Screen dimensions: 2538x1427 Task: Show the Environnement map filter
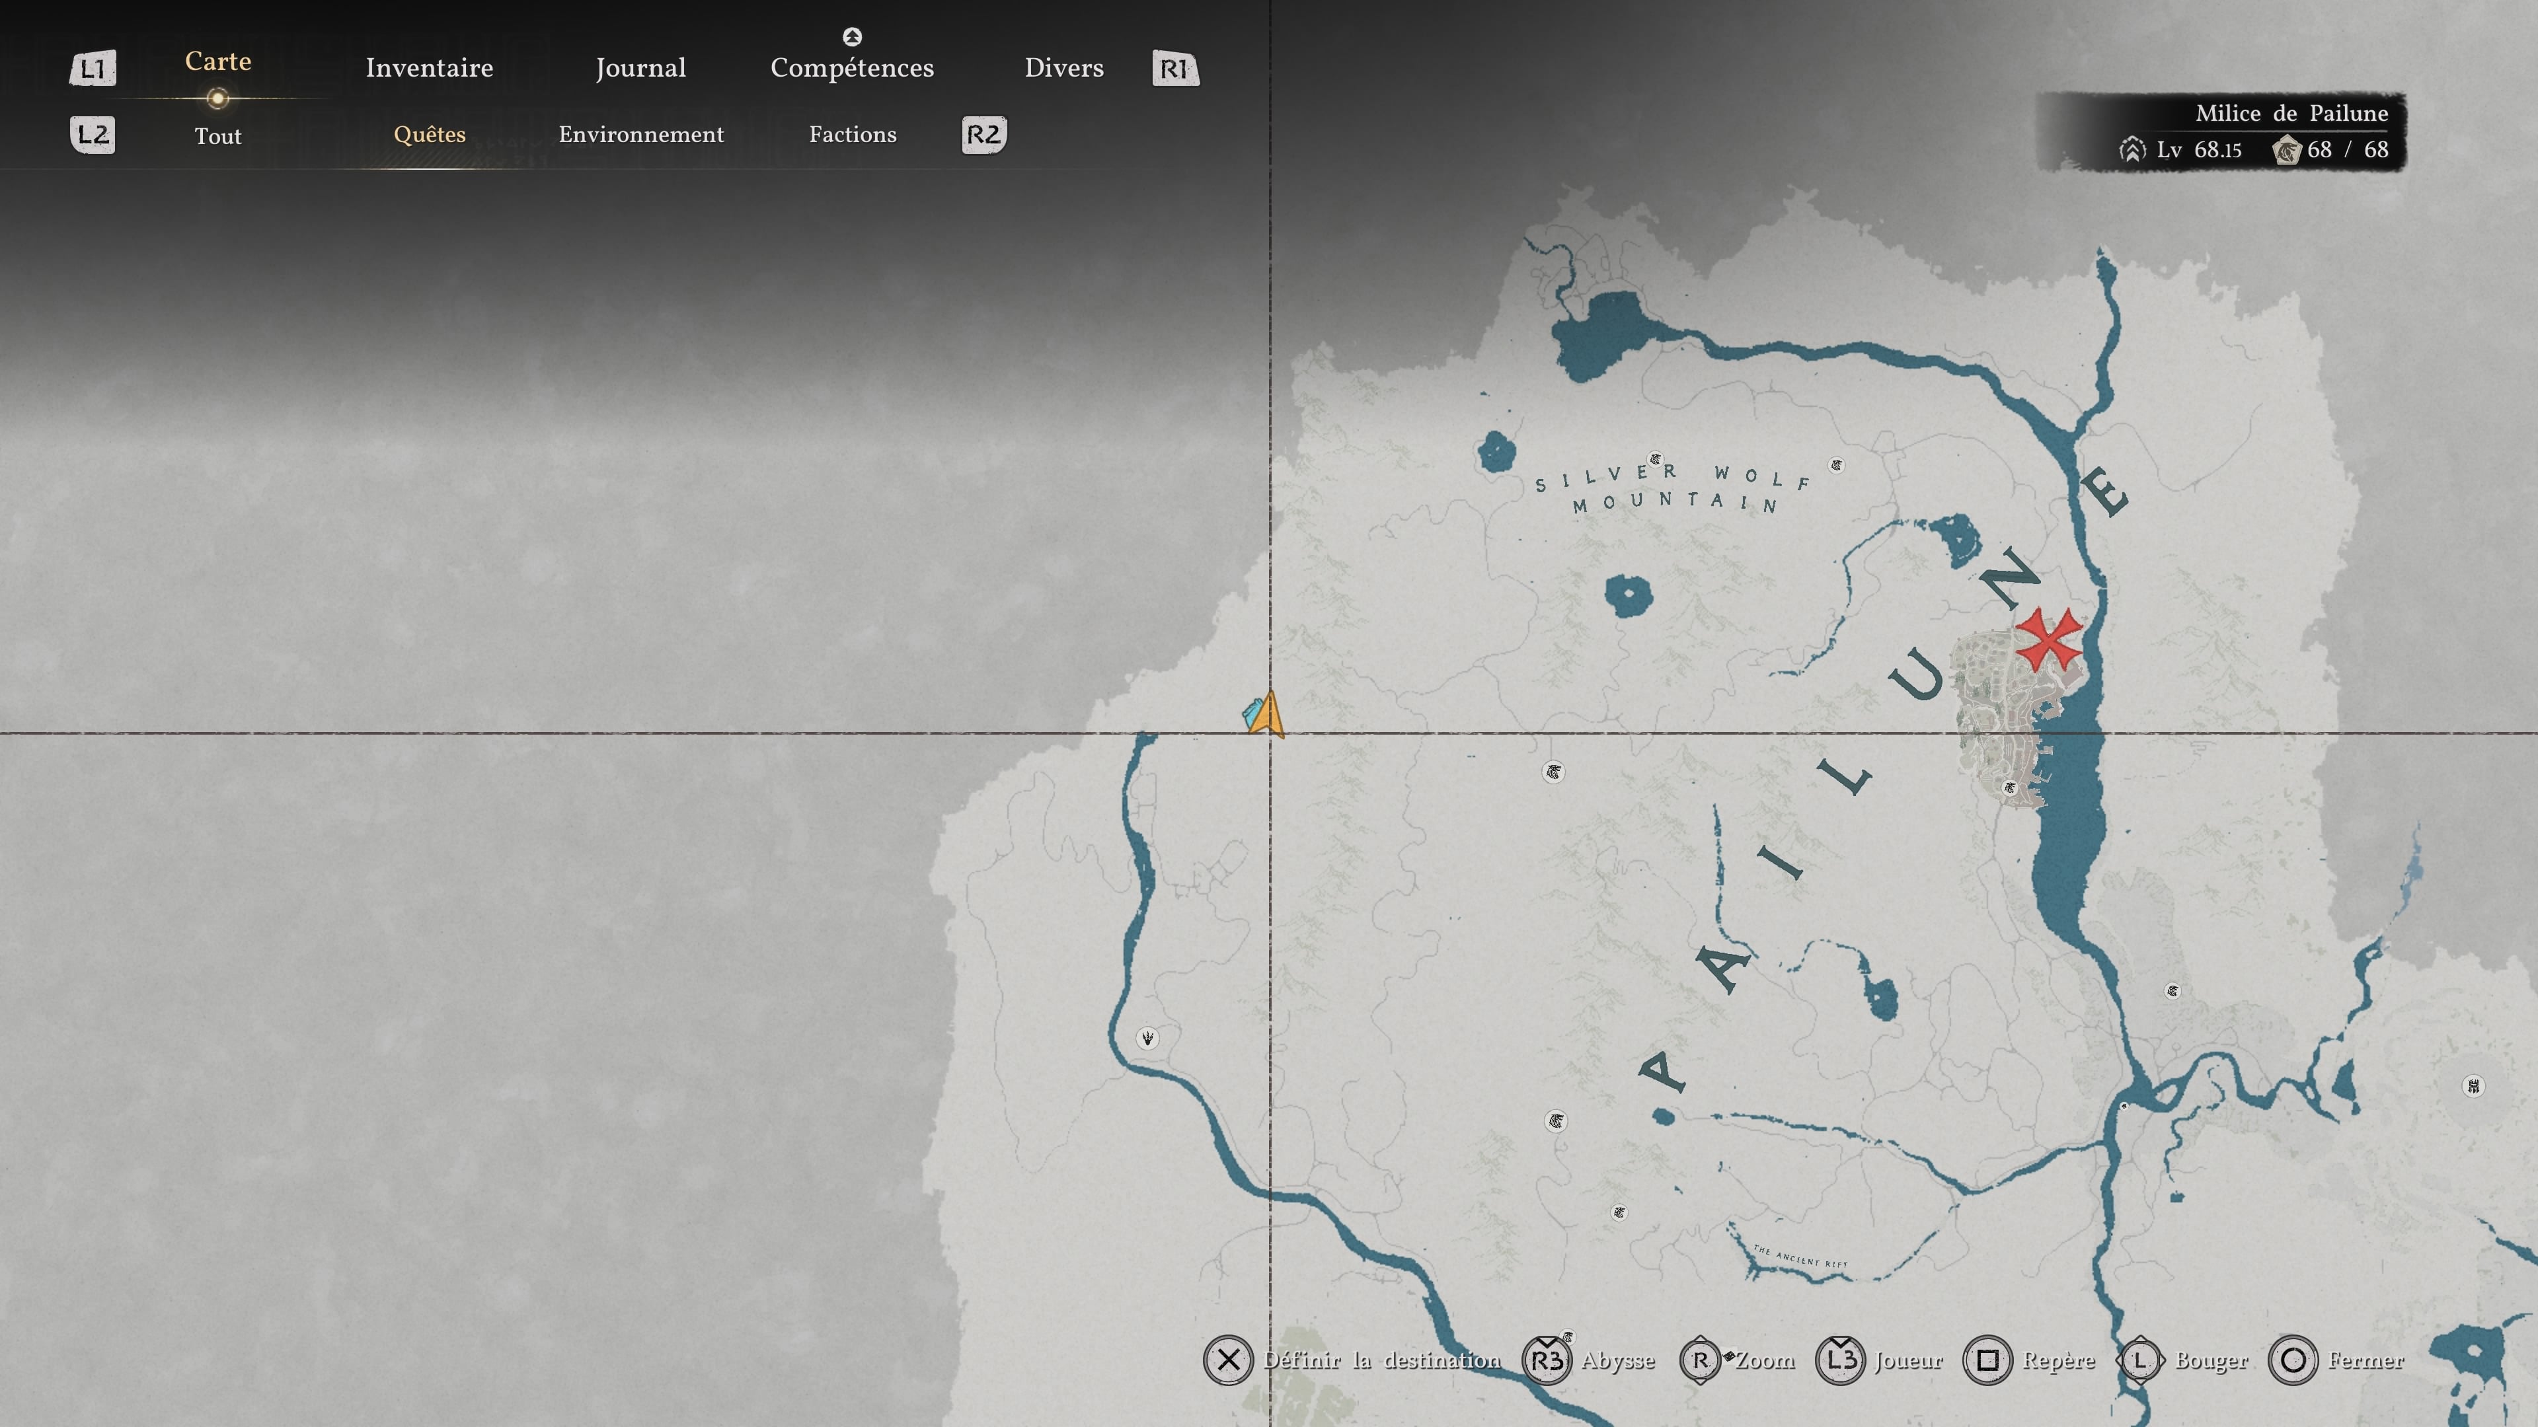click(641, 134)
